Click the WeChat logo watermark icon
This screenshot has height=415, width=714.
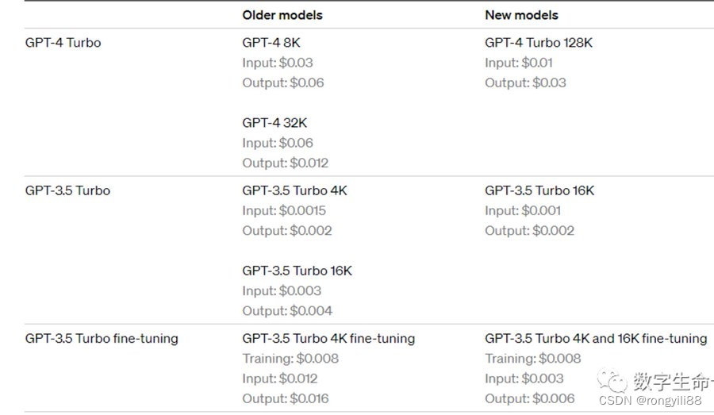[x=612, y=380]
